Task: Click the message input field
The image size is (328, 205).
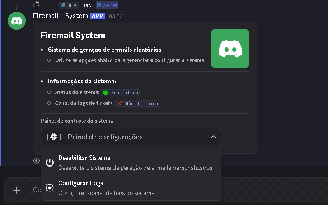Action: click(166, 190)
